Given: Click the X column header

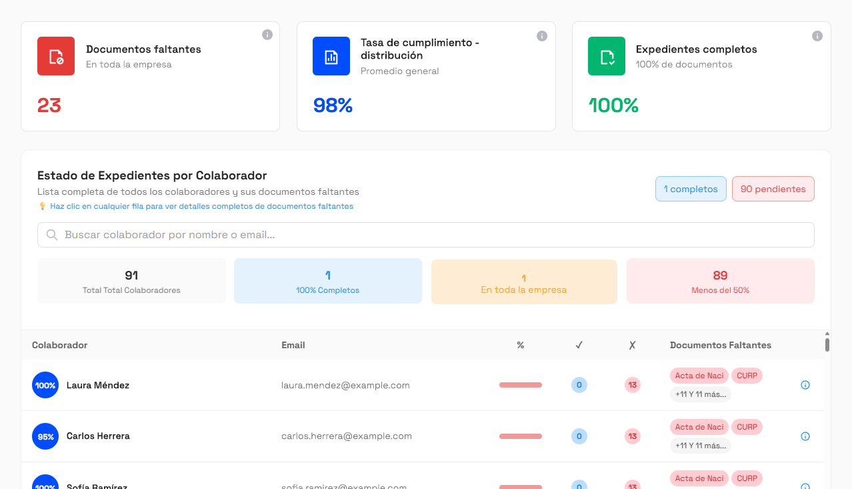Looking at the screenshot, I should (632, 345).
